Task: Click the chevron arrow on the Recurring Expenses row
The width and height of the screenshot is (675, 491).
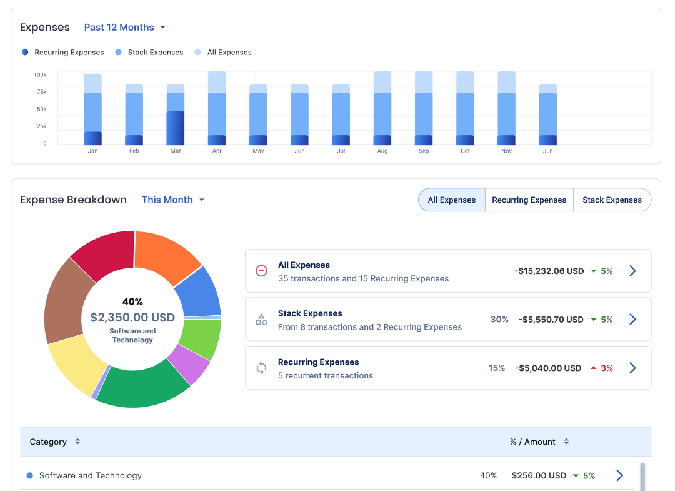Action: pyautogui.click(x=632, y=368)
